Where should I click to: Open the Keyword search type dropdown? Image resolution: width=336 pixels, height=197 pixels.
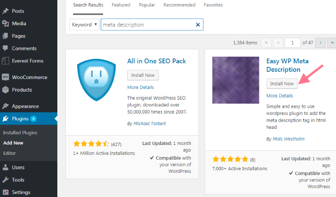point(84,25)
